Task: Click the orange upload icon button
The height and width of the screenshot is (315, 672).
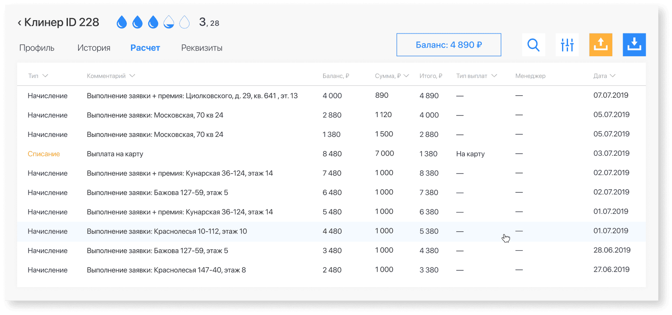Action: tap(600, 45)
